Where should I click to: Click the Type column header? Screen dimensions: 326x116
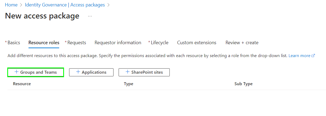click(129, 84)
